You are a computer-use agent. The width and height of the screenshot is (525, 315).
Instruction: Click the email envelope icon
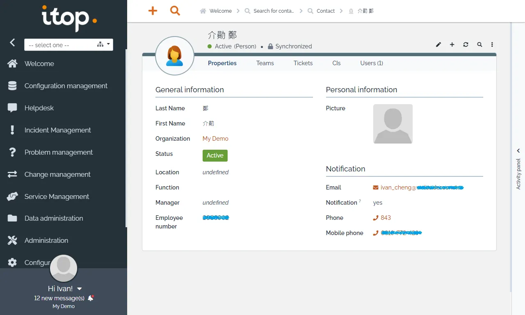pos(375,187)
